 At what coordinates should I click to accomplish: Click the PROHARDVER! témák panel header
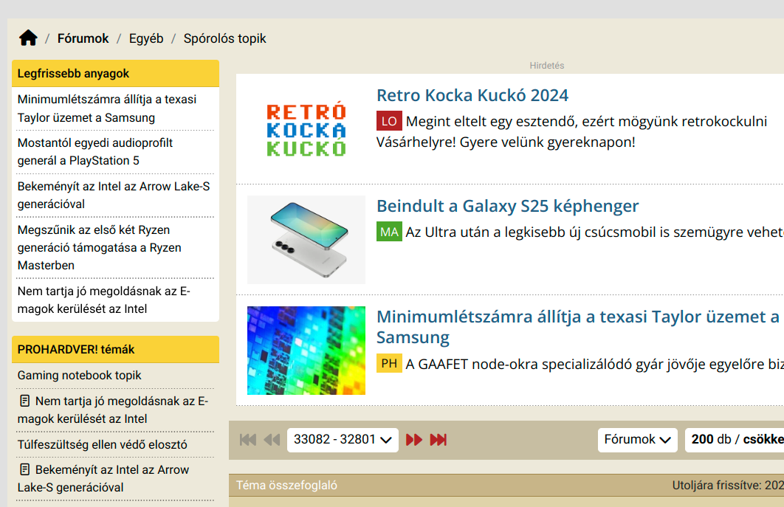[115, 350]
